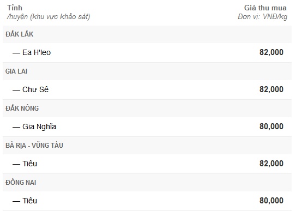Click 82,000 price under Bà Rịa - Vũng Tàu
296x211 pixels.
coord(271,164)
